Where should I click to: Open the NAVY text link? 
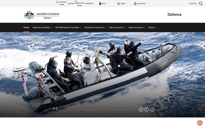(x=104, y=3)
